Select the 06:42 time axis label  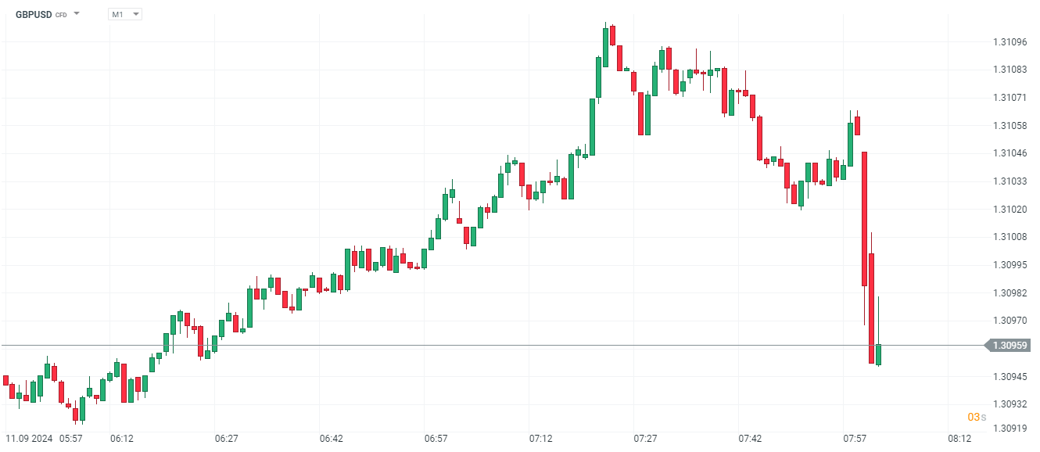click(x=332, y=439)
